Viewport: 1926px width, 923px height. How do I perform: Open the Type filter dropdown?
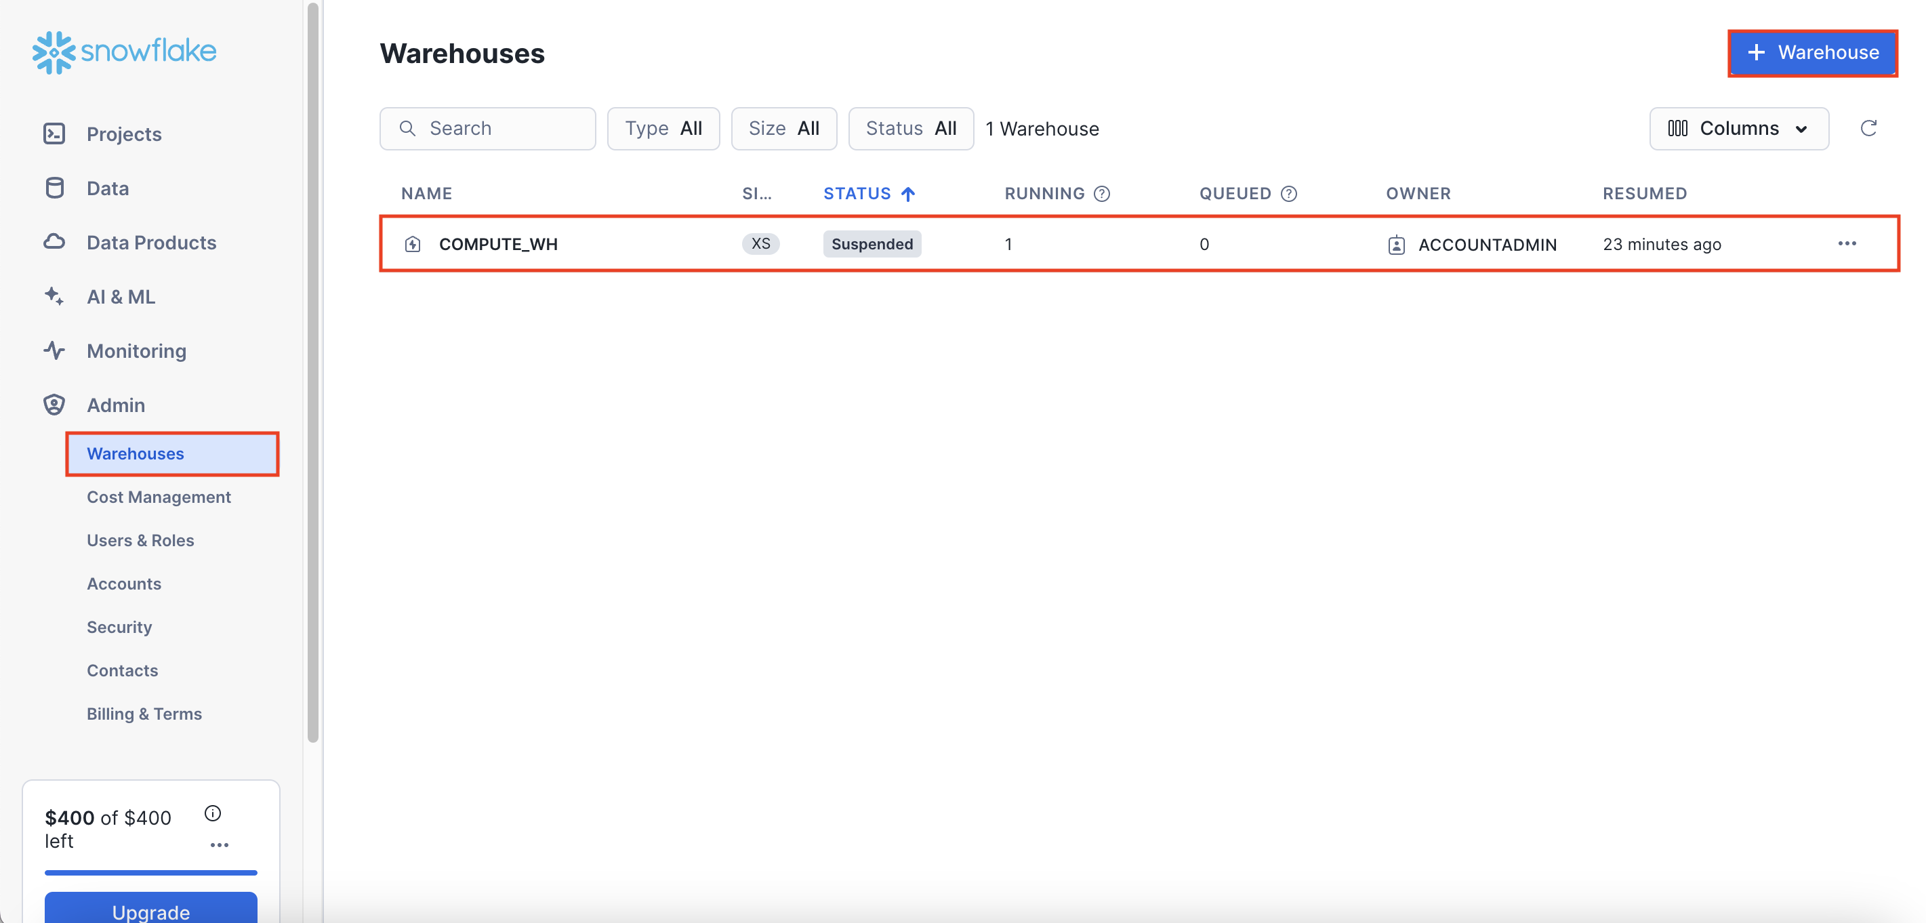663,129
